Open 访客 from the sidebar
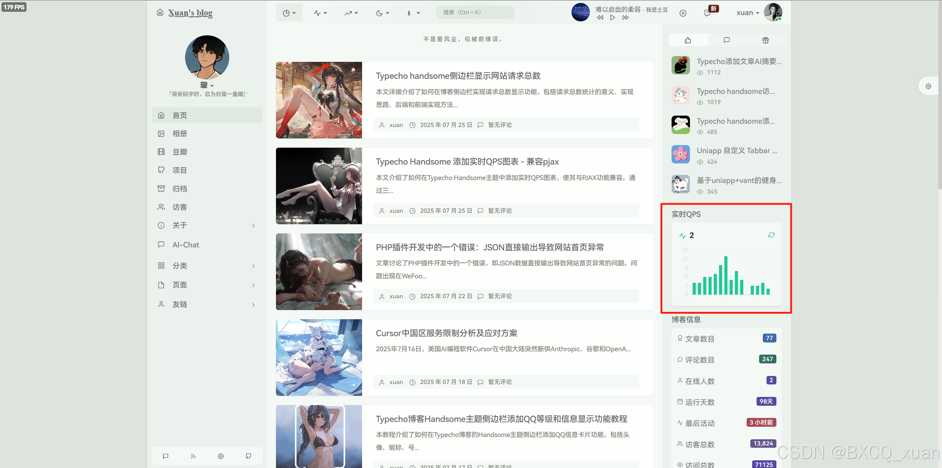Viewport: 942px width, 468px height. pos(207,207)
